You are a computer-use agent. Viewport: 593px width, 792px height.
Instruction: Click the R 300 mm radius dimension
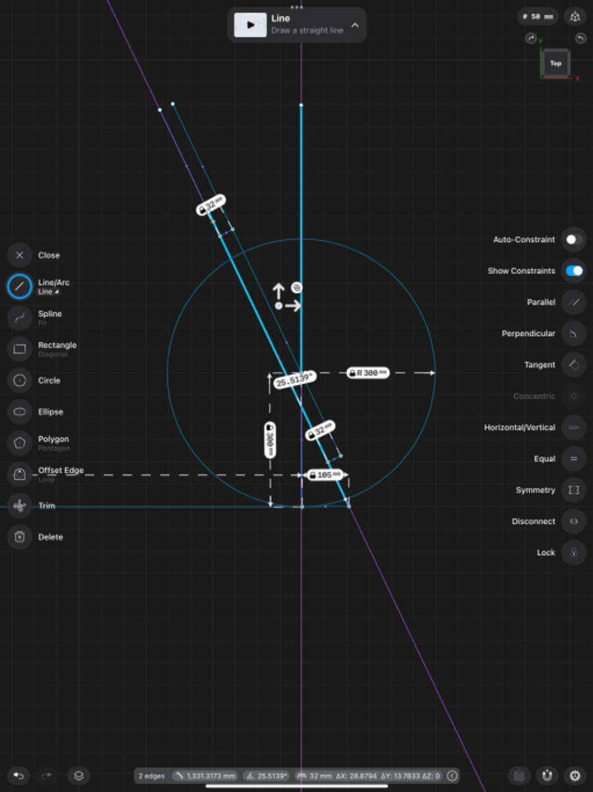pyautogui.click(x=367, y=373)
